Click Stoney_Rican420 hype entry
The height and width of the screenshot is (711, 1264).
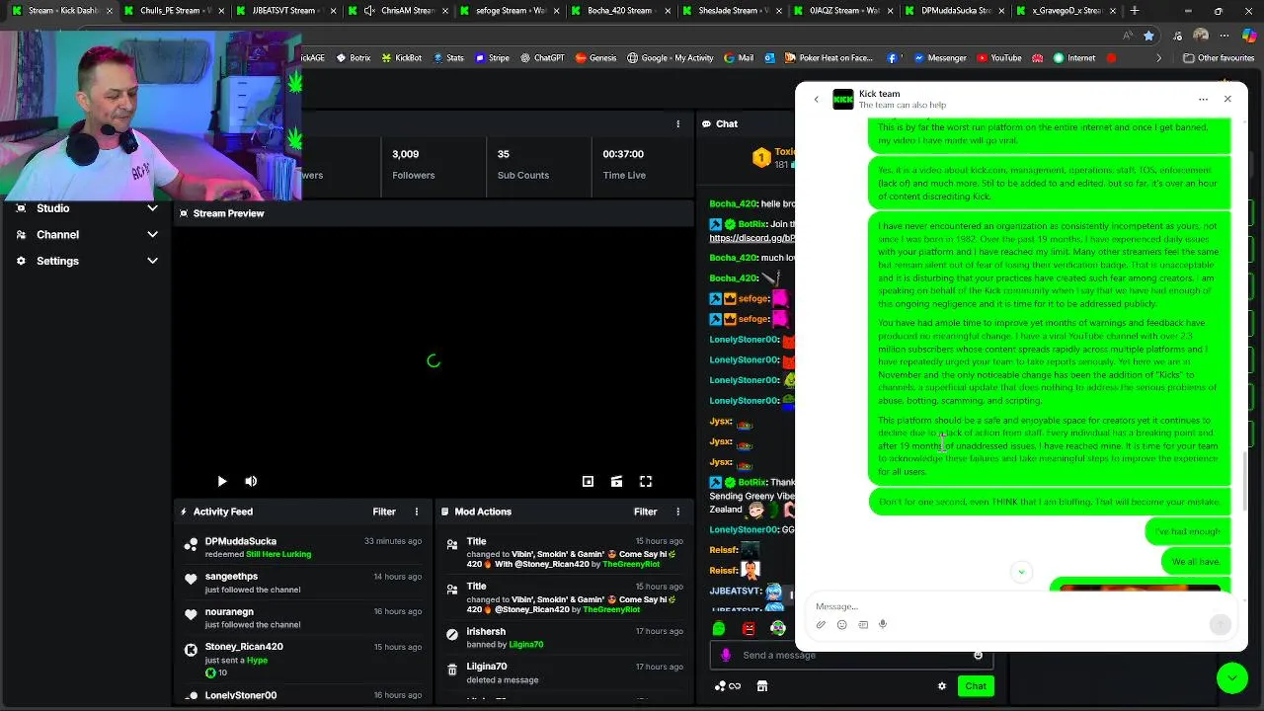tap(304, 659)
